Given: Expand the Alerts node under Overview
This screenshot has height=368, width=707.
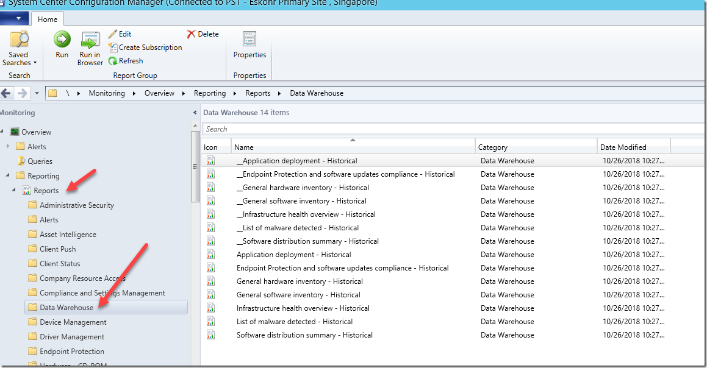Looking at the screenshot, I should click(8, 146).
